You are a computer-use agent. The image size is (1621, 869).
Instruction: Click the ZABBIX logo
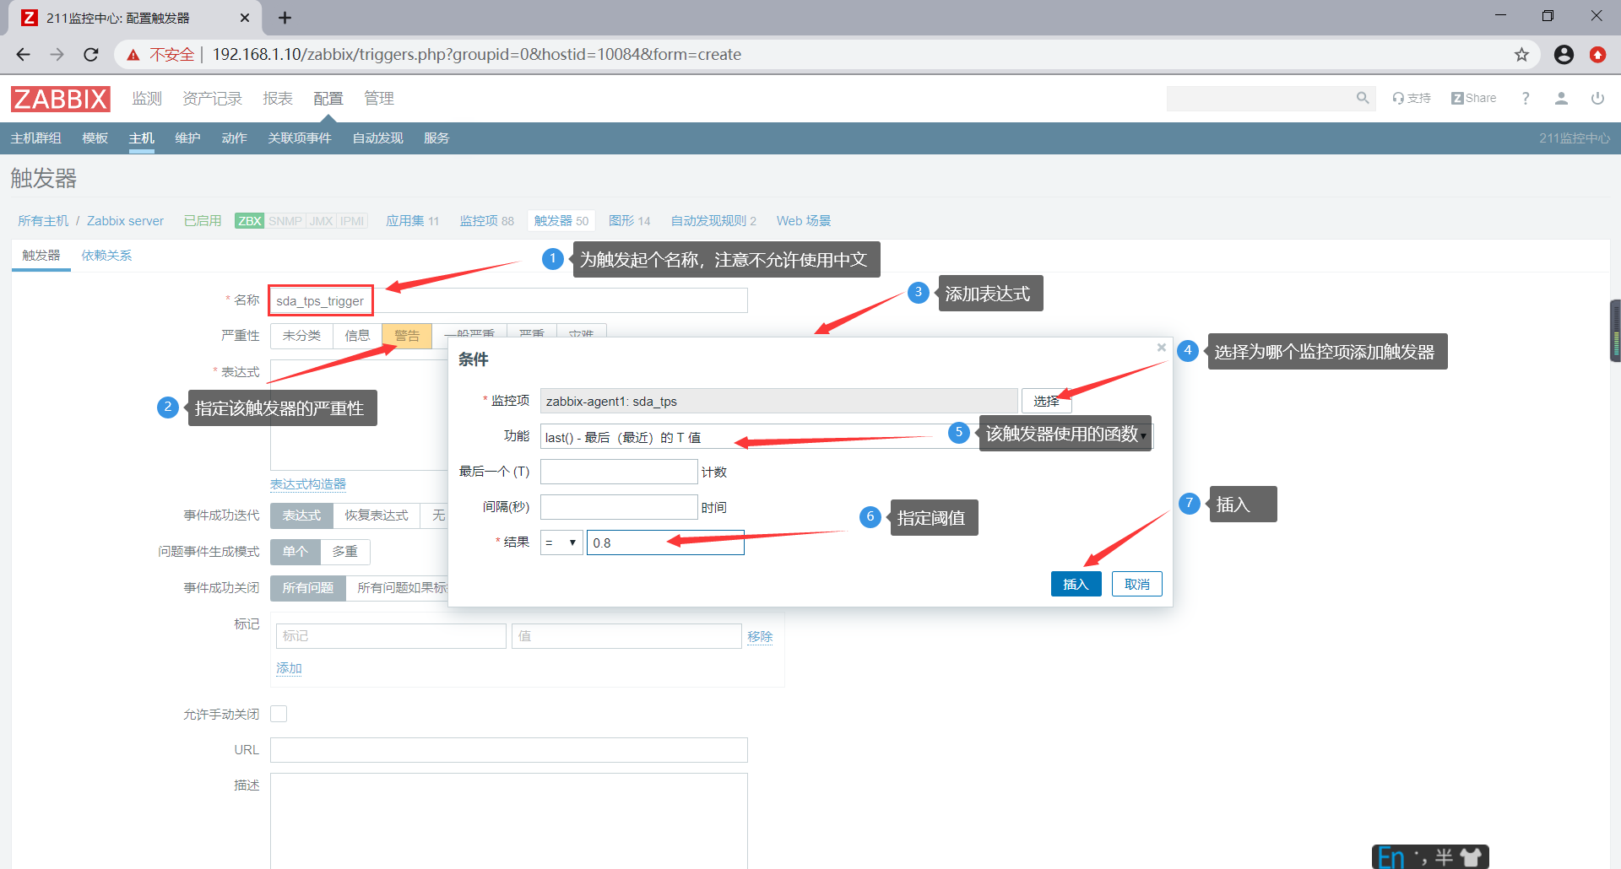click(60, 99)
